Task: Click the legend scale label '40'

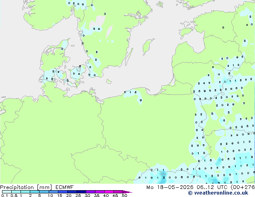Action: (106, 195)
